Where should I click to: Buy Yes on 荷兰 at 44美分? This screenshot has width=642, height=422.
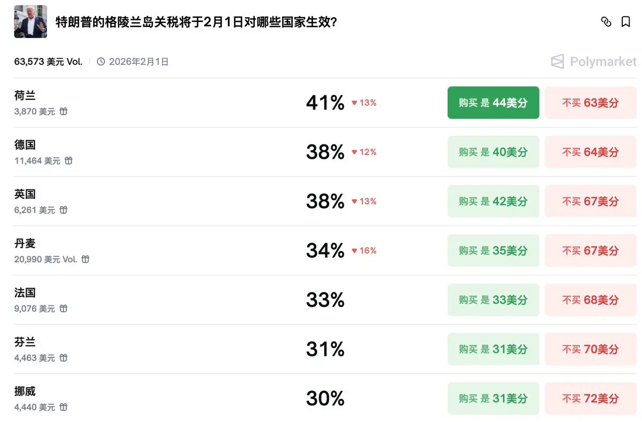493,103
